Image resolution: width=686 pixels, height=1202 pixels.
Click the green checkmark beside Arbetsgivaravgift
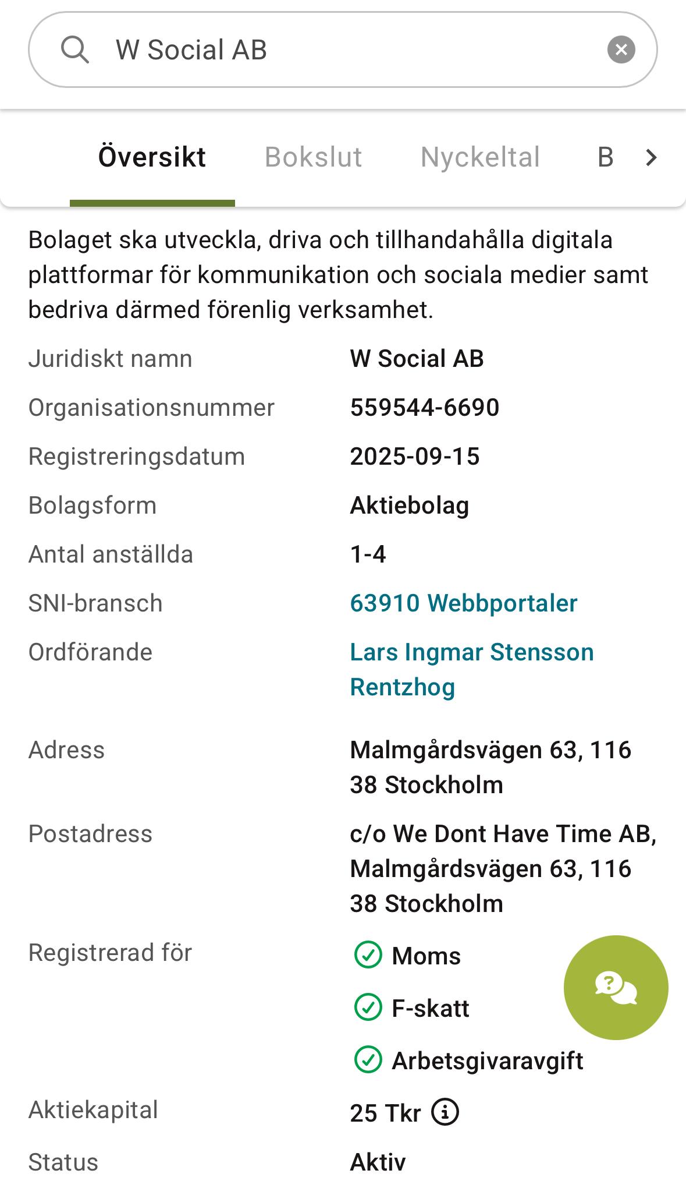pos(368,1060)
